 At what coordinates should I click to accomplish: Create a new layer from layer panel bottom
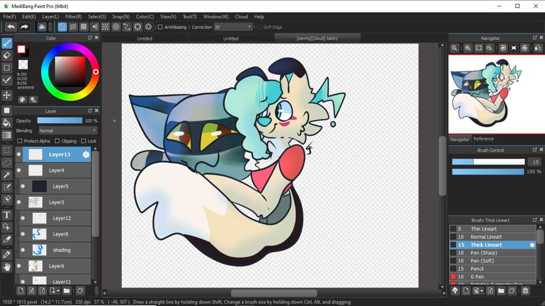[21, 291]
